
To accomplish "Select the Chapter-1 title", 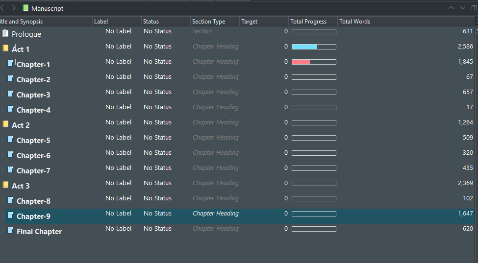I will [33, 65].
